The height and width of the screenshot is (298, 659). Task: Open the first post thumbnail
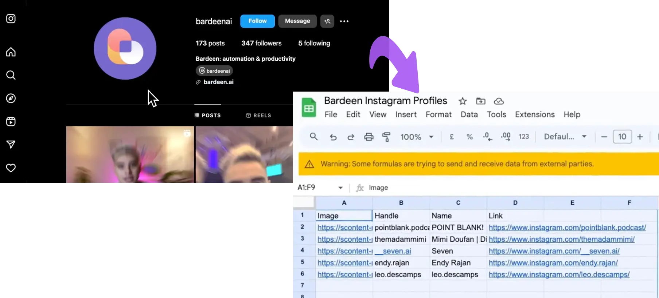(x=130, y=154)
